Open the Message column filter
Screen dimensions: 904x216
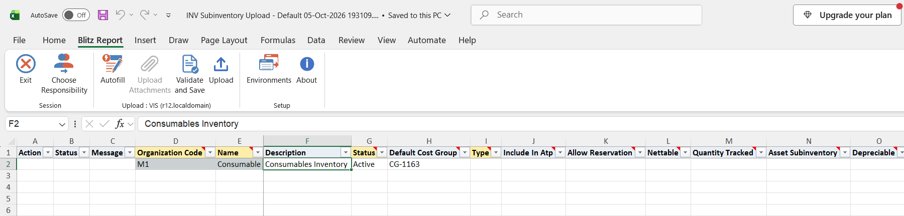pos(130,152)
